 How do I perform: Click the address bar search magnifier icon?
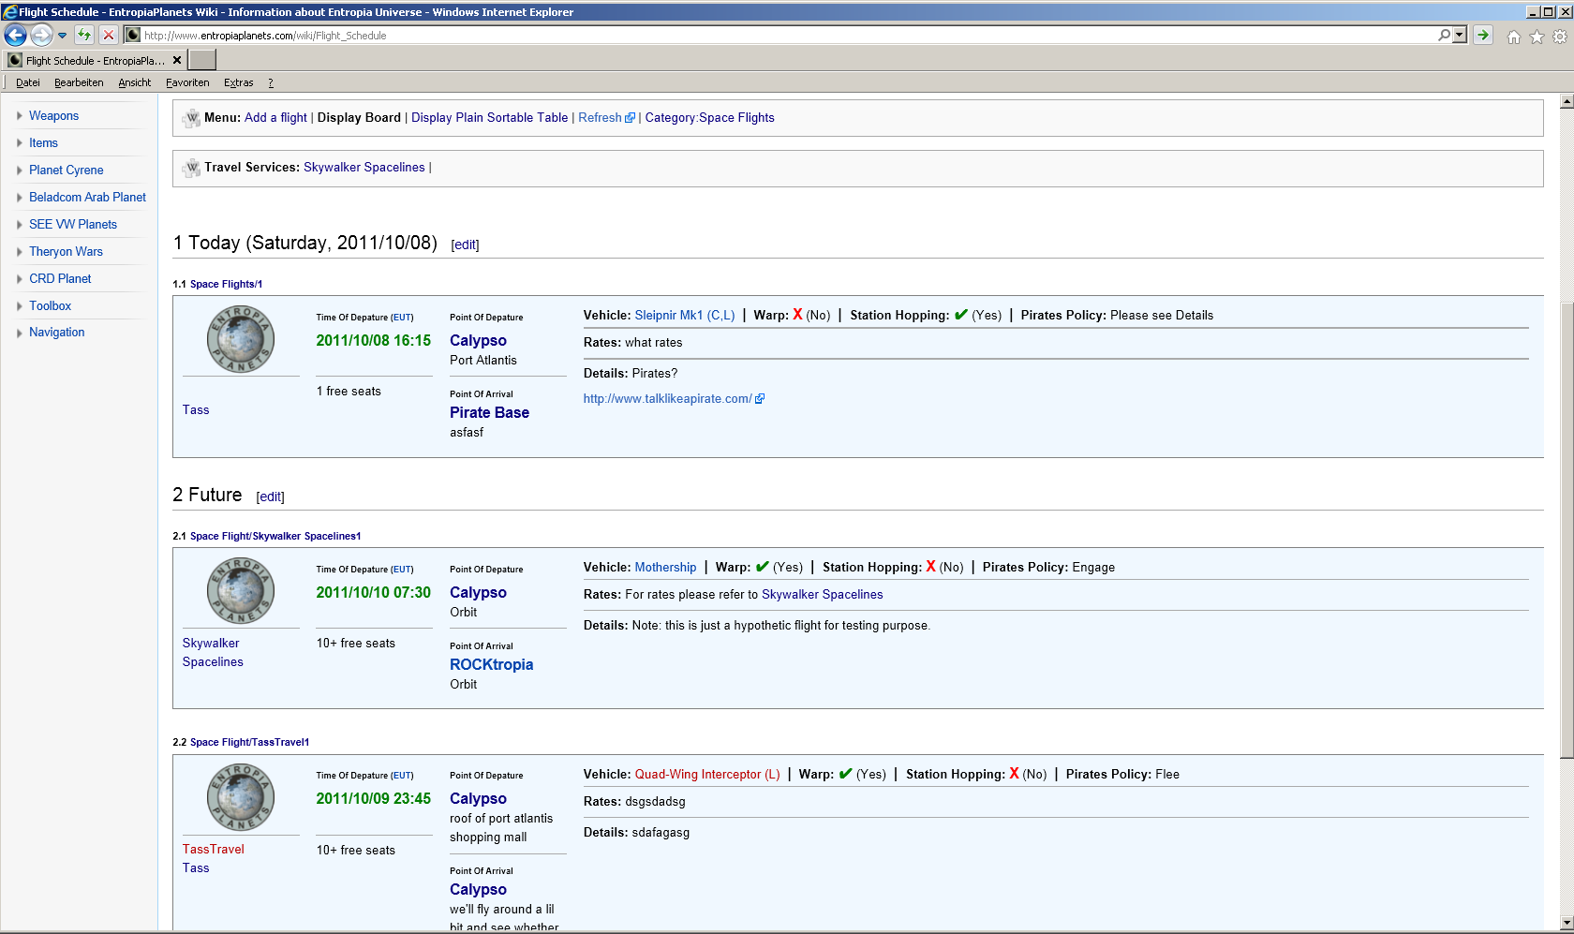click(x=1444, y=36)
